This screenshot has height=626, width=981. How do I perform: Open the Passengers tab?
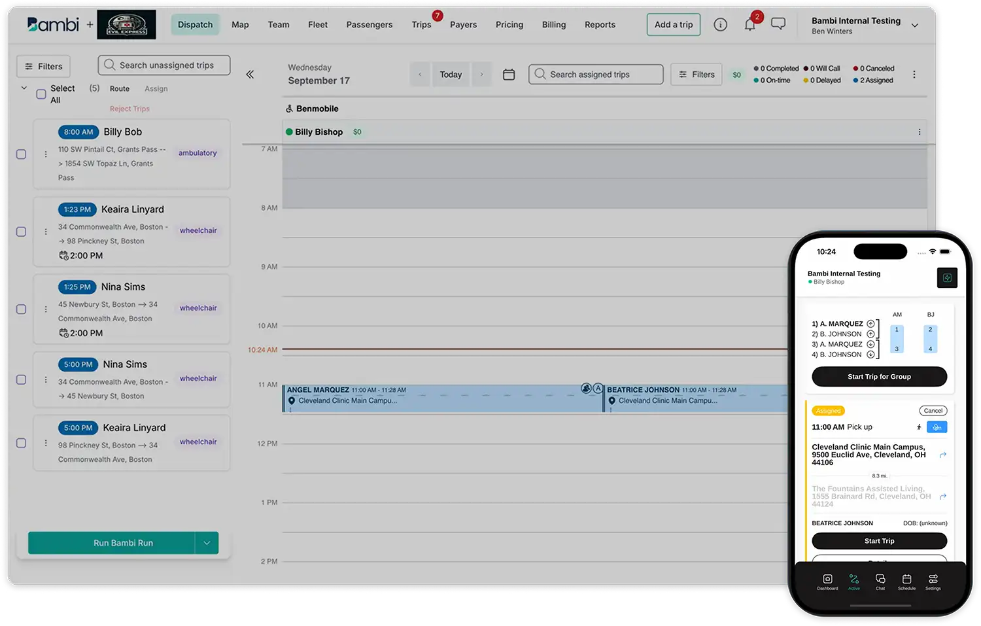pos(370,25)
